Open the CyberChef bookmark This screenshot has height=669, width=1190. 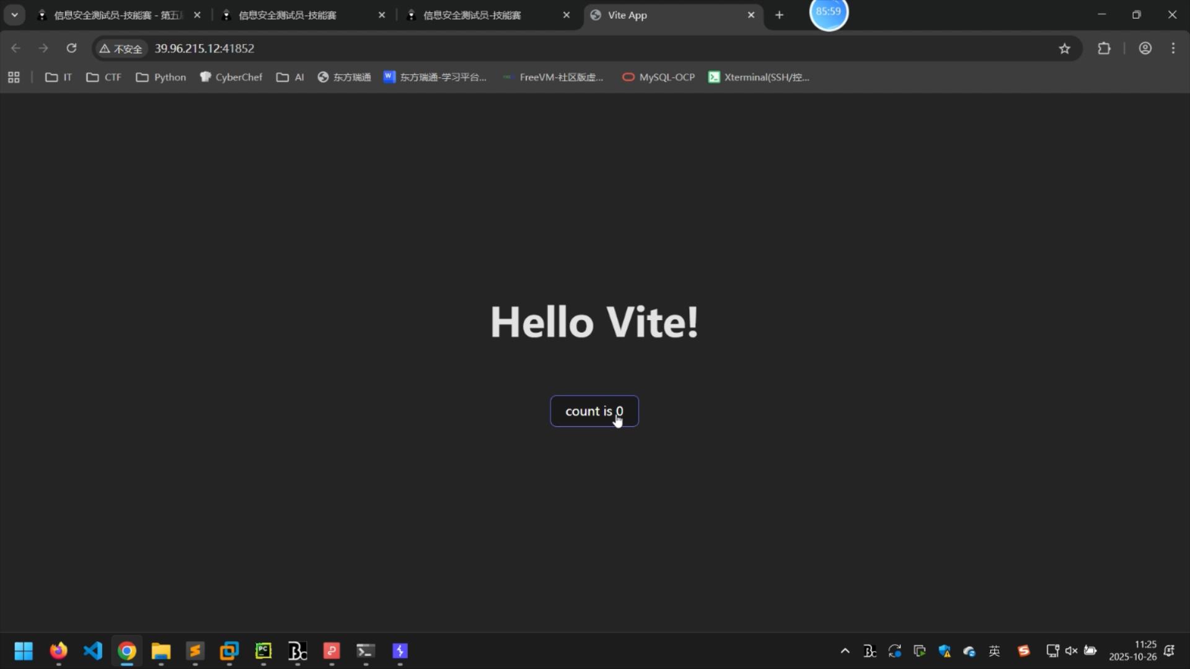(231, 77)
